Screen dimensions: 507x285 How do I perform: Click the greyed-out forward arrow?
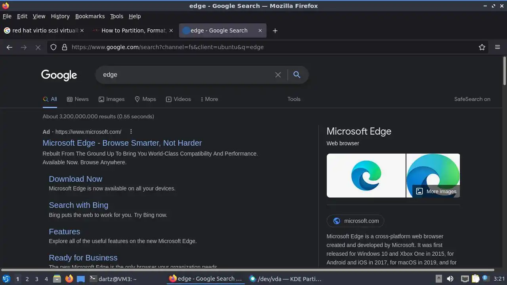(x=24, y=47)
